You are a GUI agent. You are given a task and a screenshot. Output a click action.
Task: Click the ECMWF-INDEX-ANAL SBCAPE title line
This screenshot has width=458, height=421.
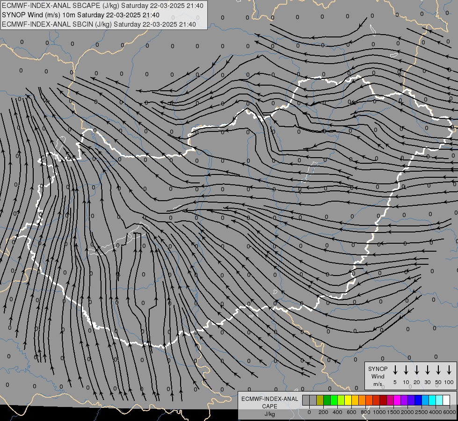pos(102,6)
